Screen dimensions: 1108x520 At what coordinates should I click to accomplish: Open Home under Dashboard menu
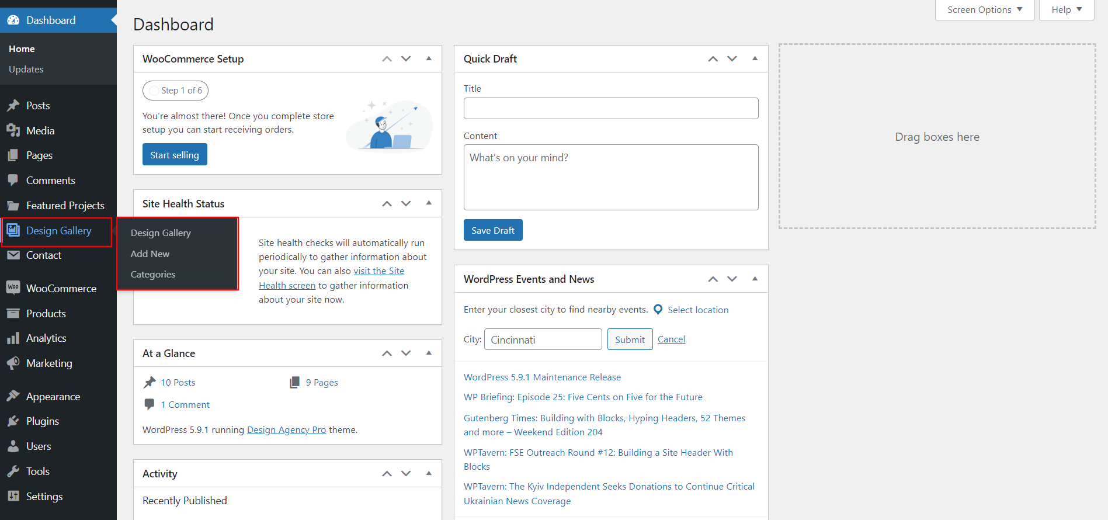pos(22,49)
